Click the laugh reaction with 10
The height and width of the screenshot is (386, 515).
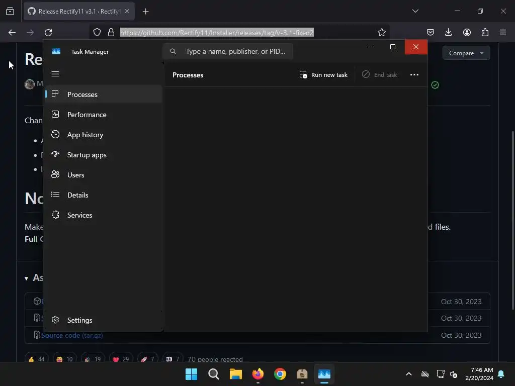[x=64, y=359]
